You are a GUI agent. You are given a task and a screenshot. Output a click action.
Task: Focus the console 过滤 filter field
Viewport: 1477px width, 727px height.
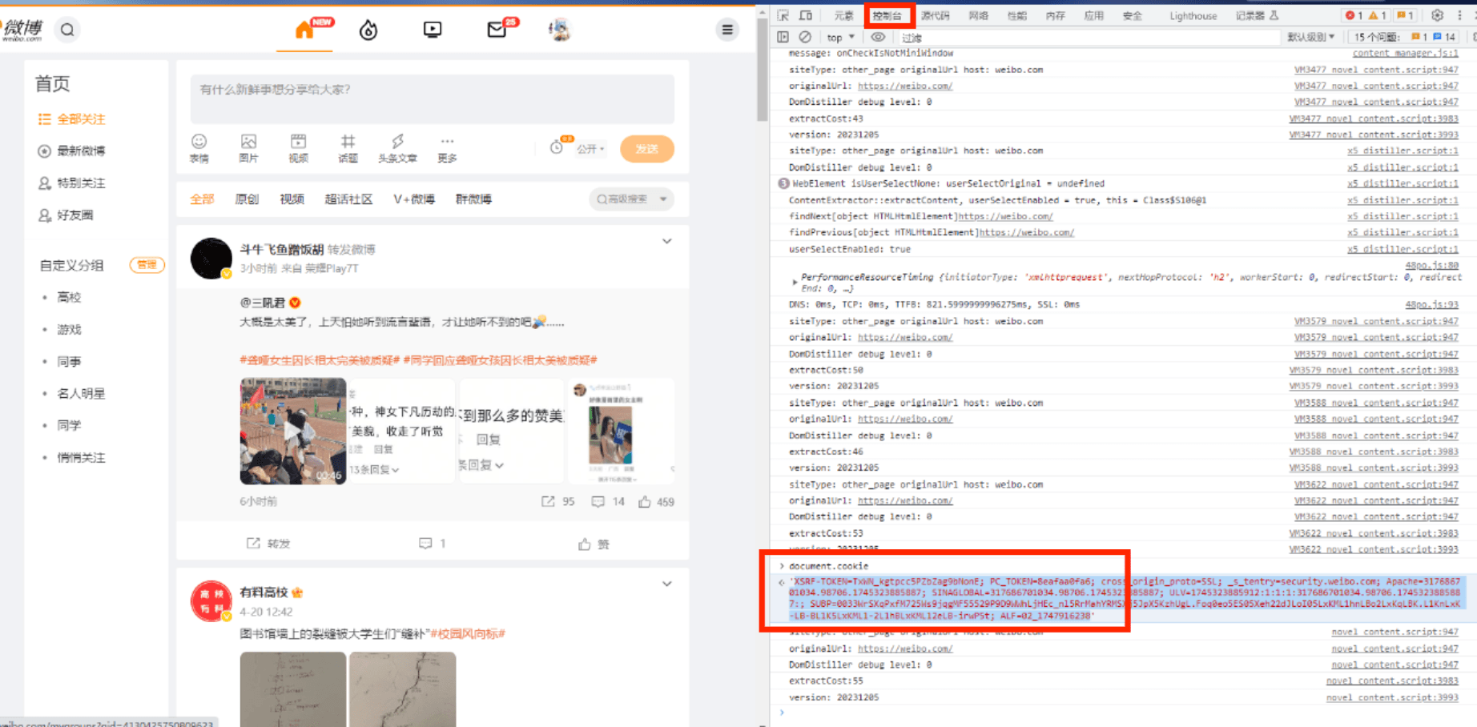(x=1089, y=38)
